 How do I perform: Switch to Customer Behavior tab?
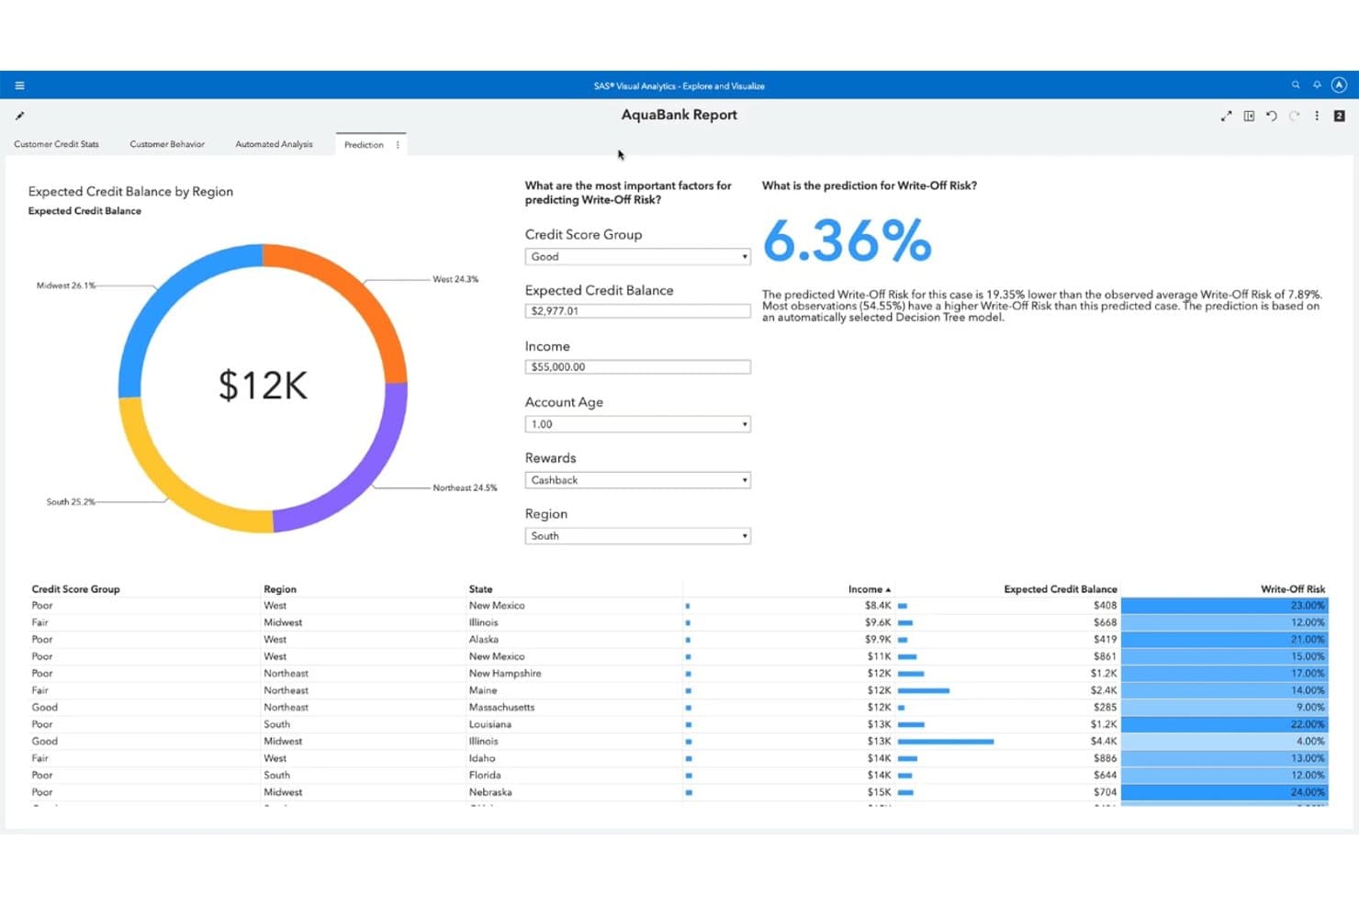coord(167,144)
